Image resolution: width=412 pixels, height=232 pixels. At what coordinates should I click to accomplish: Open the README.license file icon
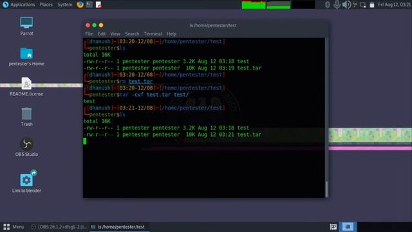click(26, 83)
